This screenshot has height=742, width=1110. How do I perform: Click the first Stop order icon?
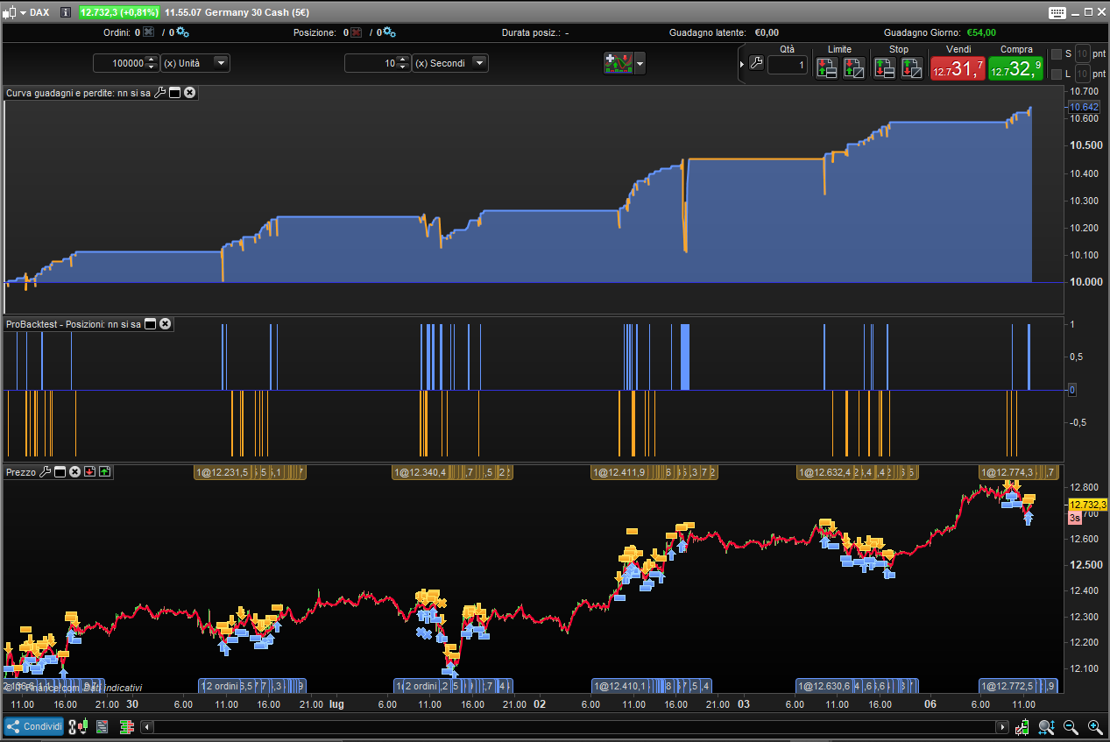tap(885, 67)
